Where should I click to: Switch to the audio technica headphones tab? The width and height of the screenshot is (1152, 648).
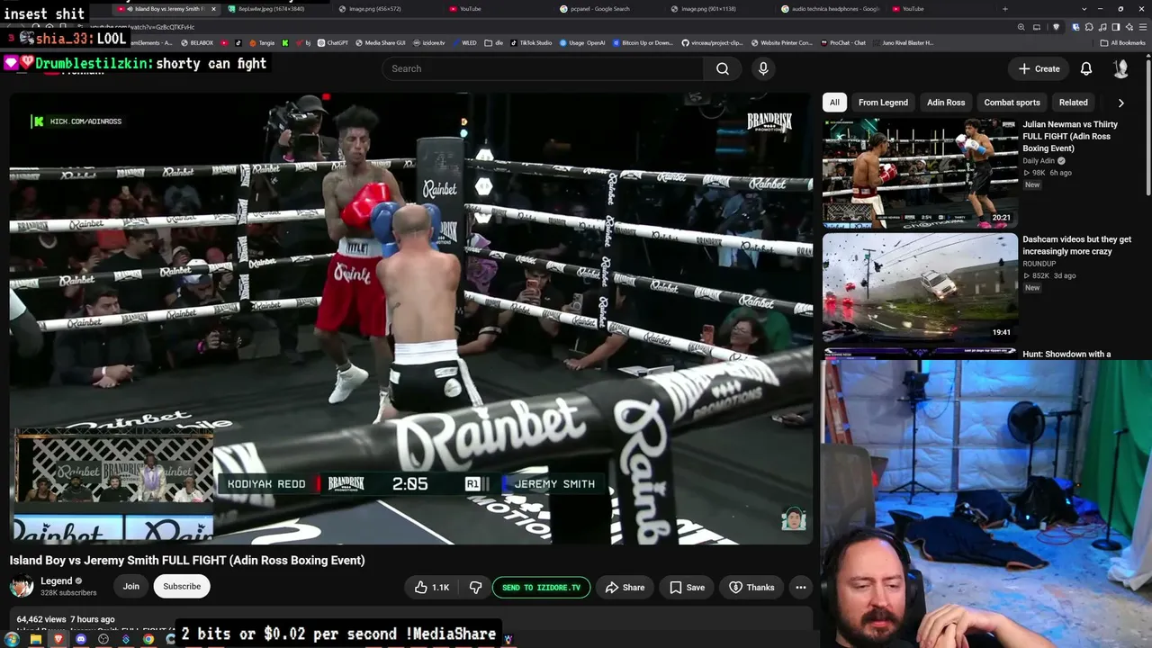pyautogui.click(x=831, y=9)
